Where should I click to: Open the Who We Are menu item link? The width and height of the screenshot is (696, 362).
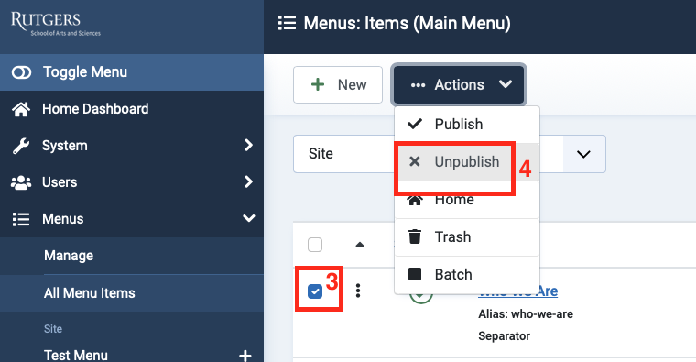click(518, 291)
